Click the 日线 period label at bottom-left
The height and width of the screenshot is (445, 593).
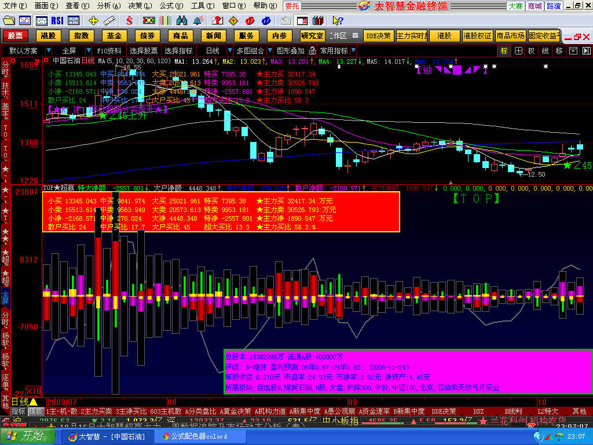20,402
